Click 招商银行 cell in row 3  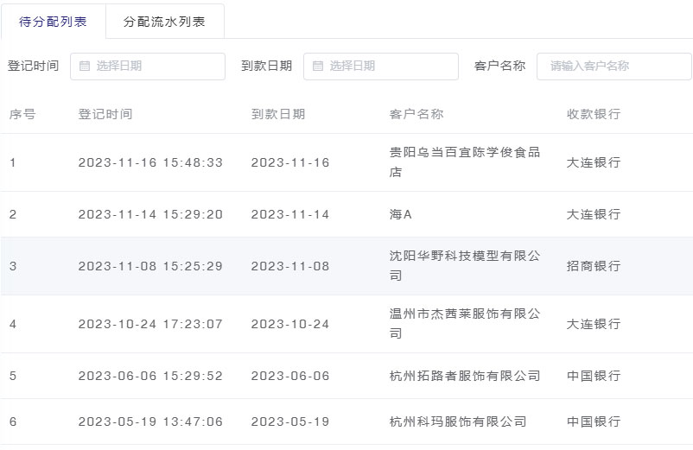pos(594,266)
